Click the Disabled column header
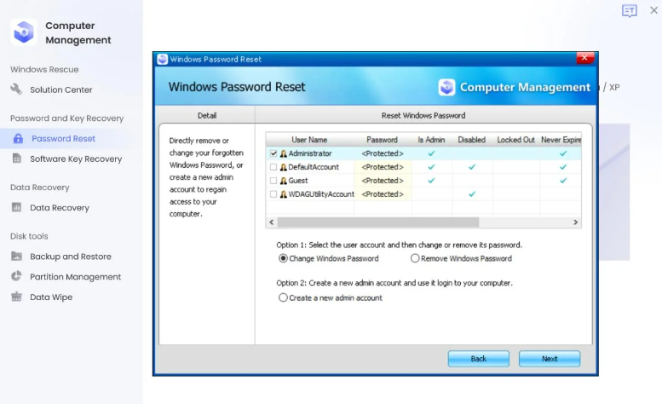 coord(472,140)
